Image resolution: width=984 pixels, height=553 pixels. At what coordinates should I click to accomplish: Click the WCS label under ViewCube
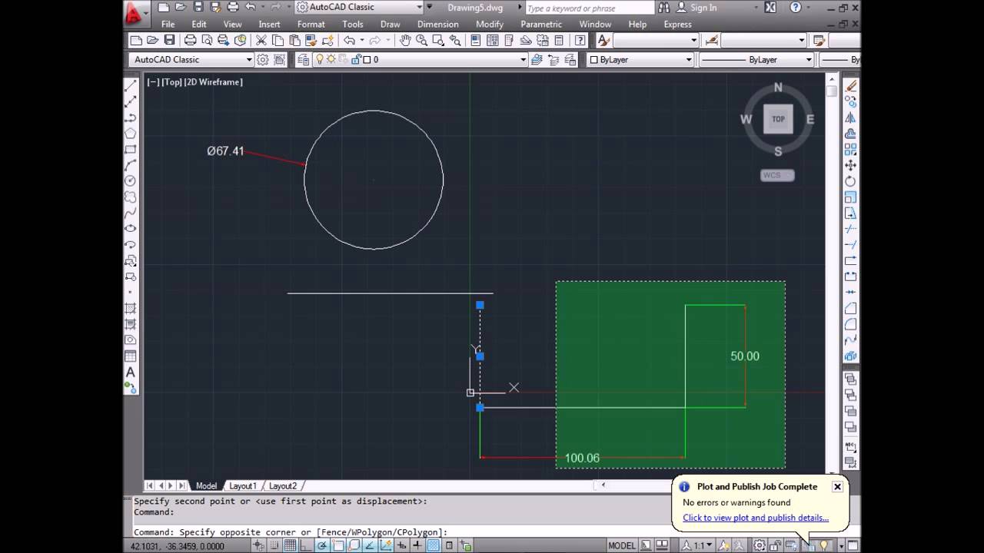[777, 175]
